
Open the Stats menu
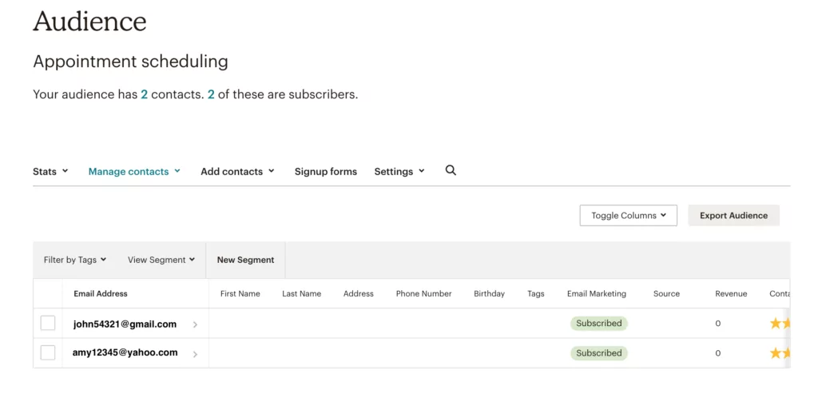(50, 171)
